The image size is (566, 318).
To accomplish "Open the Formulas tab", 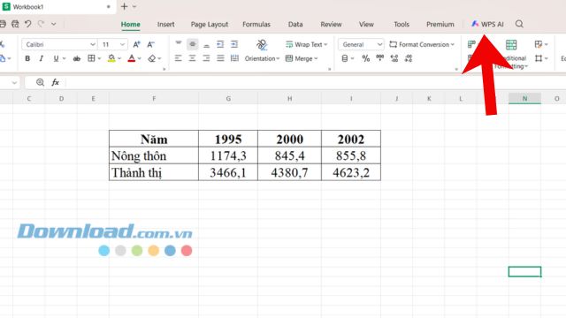I will pos(256,24).
